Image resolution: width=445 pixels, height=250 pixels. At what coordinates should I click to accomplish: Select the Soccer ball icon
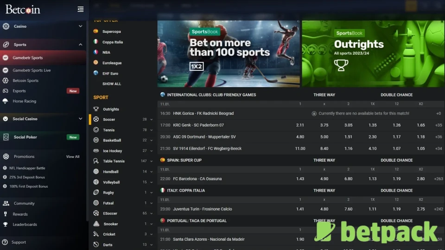point(96,119)
